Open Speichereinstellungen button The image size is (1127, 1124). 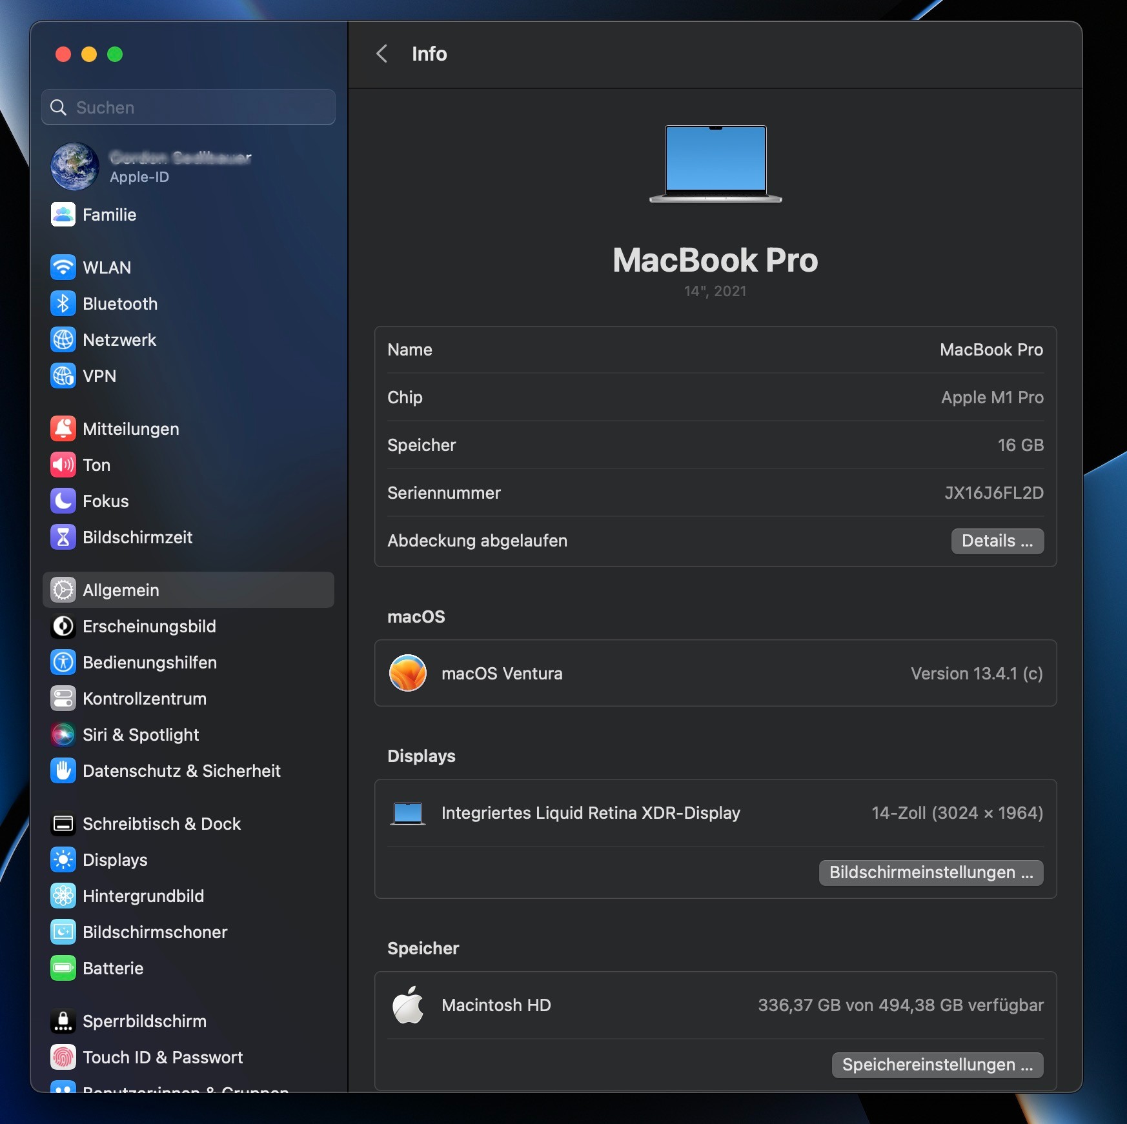pyautogui.click(x=938, y=1065)
